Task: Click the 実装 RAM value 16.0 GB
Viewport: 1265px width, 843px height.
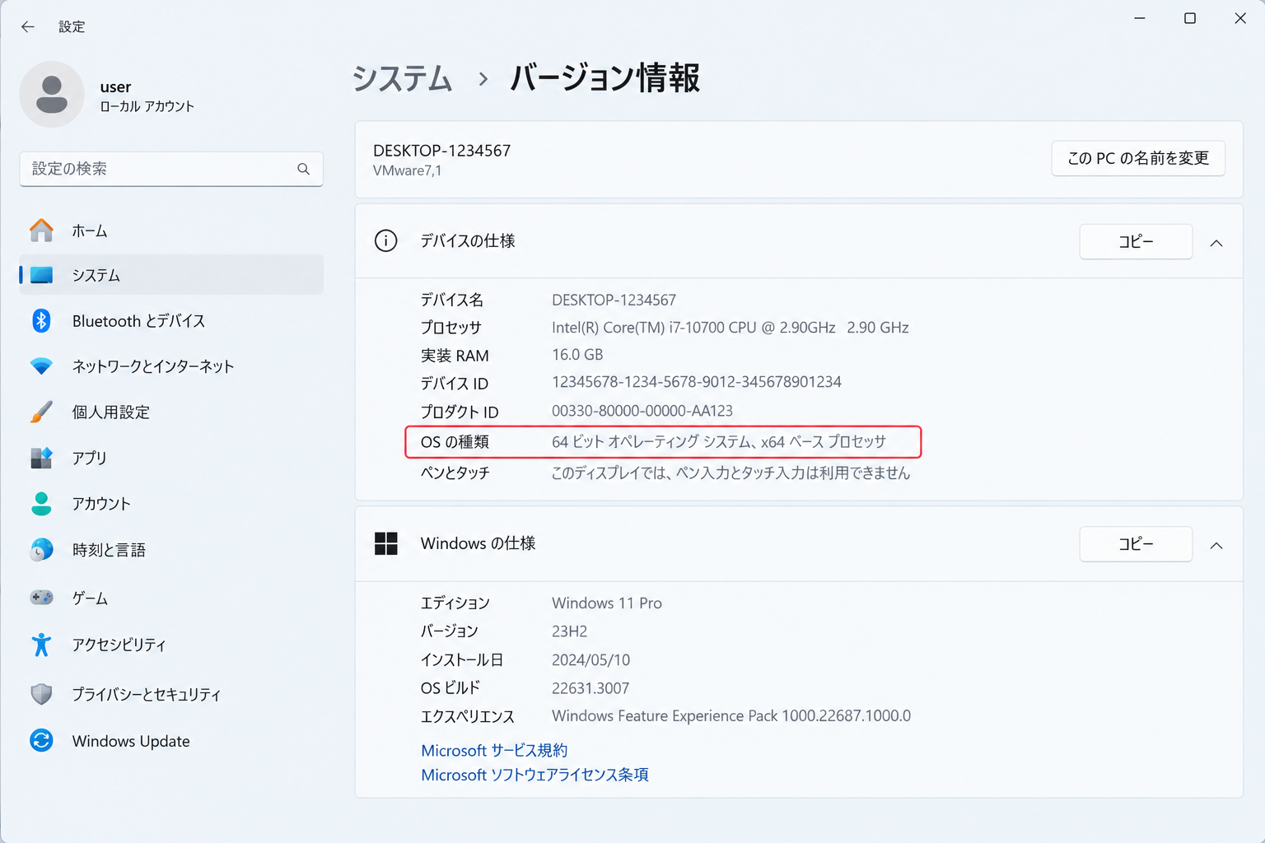Action: 577,355
